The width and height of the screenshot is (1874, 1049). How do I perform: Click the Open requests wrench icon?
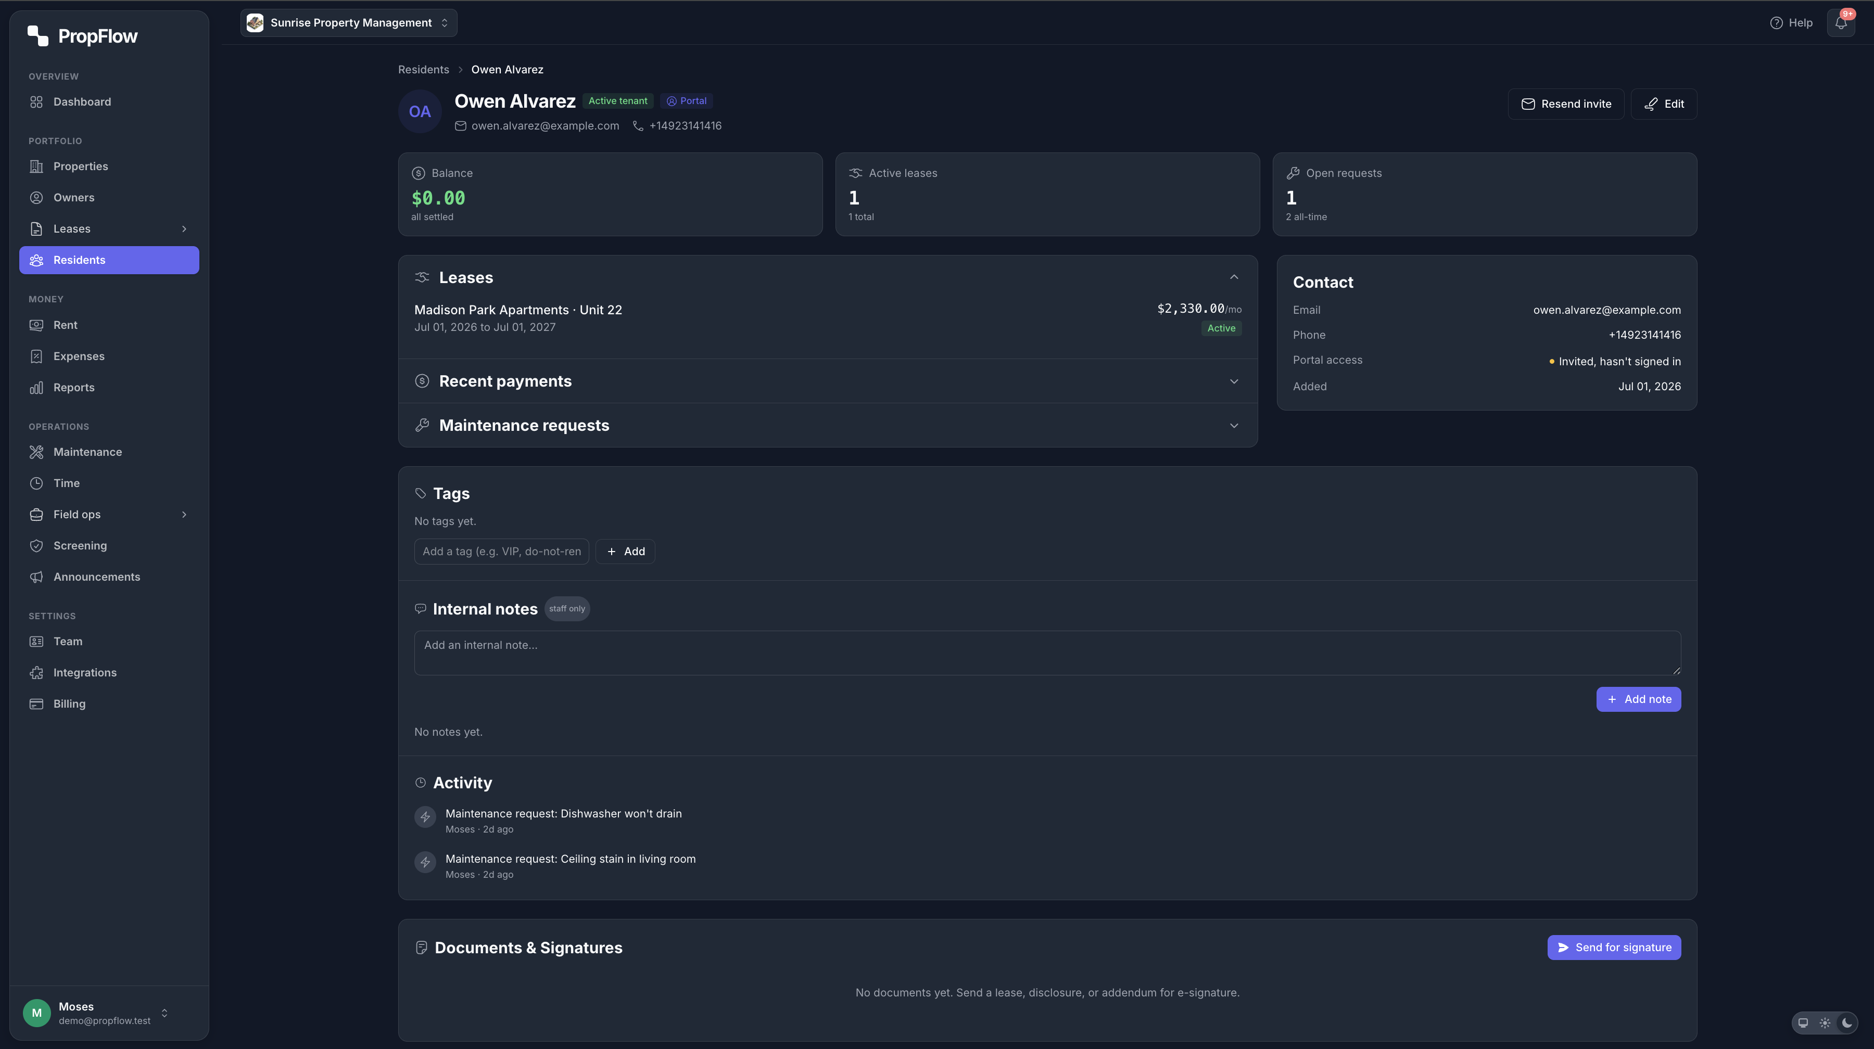(x=1293, y=173)
